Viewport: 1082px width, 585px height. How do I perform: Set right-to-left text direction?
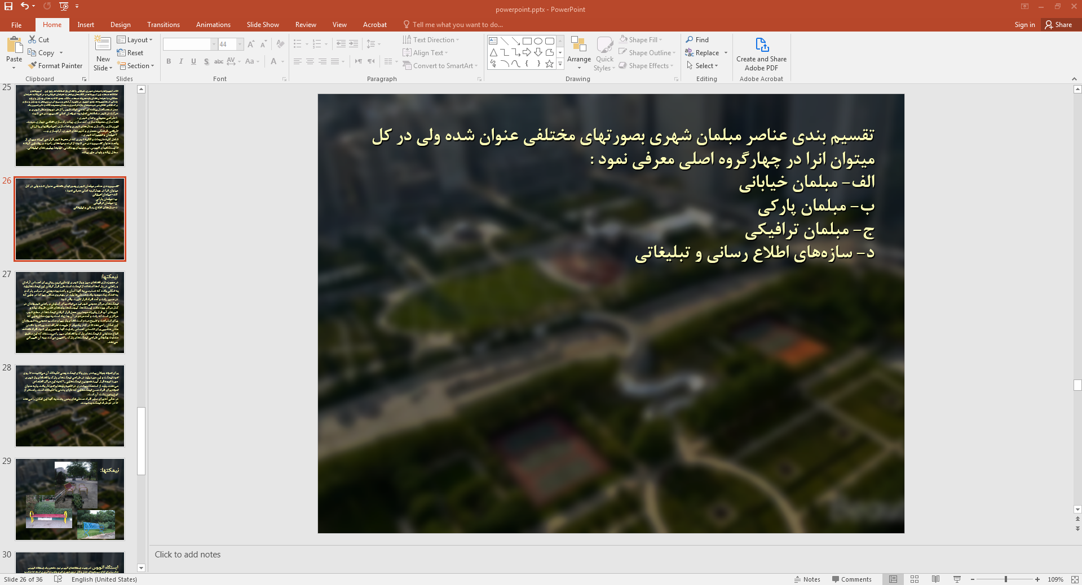[371, 61]
